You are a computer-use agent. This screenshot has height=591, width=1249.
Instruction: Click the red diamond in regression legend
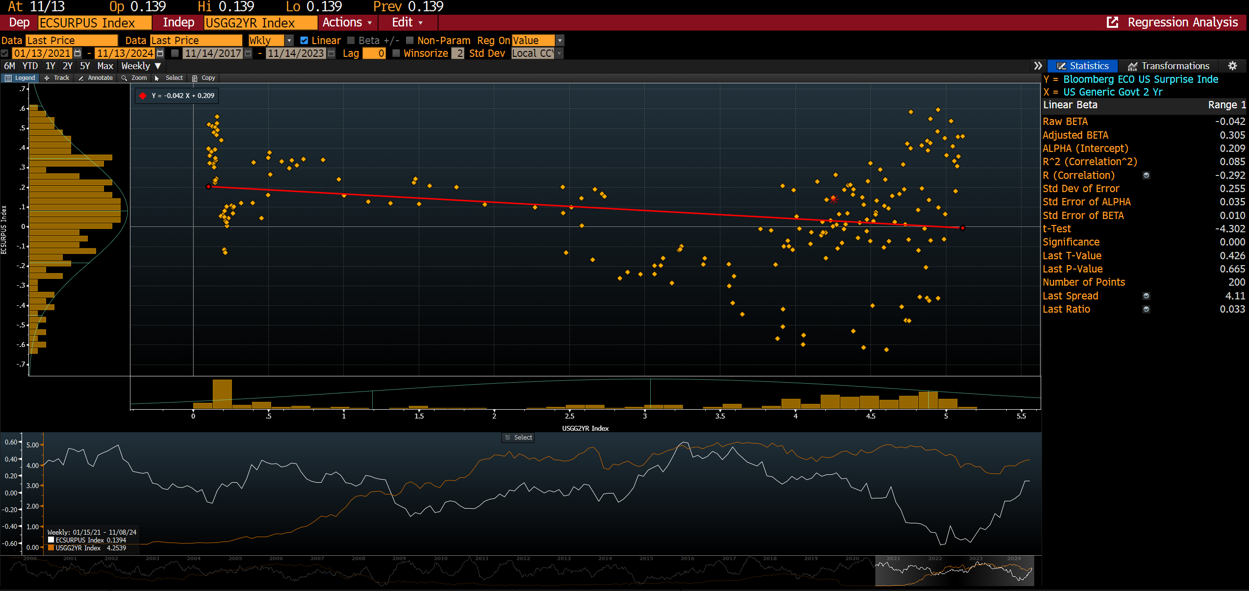click(x=143, y=96)
